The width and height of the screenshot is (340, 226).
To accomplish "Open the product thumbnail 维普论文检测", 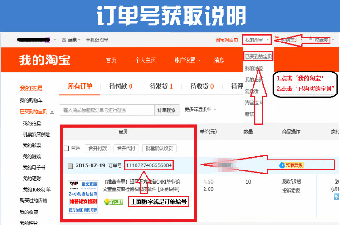I will (x=83, y=197).
